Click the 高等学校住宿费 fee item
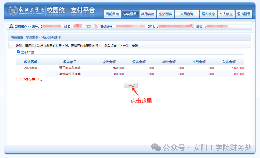Image resolution: width=260 pixels, height=158 pixels. pyautogui.click(x=70, y=74)
